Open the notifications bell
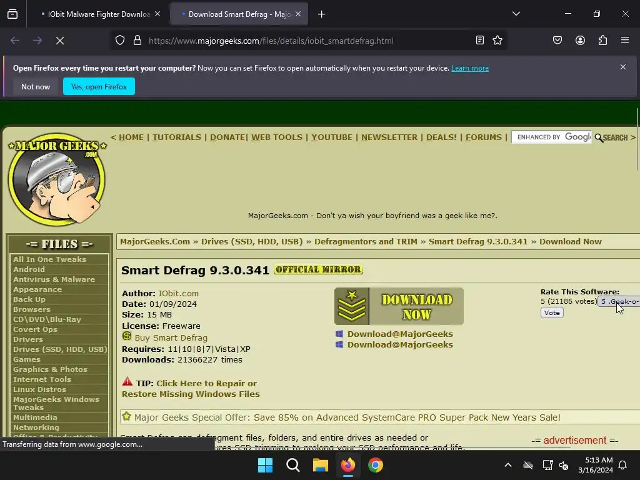 (x=623, y=465)
